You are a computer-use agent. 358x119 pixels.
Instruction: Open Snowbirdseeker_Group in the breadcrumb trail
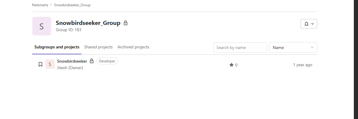pyautogui.click(x=72, y=5)
